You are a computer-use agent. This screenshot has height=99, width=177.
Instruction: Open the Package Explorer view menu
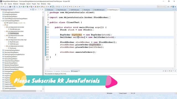coord(36,10)
